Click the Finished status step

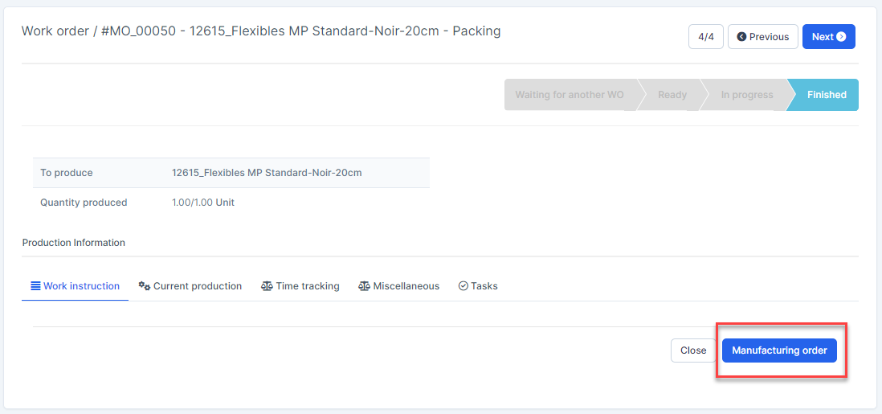827,95
